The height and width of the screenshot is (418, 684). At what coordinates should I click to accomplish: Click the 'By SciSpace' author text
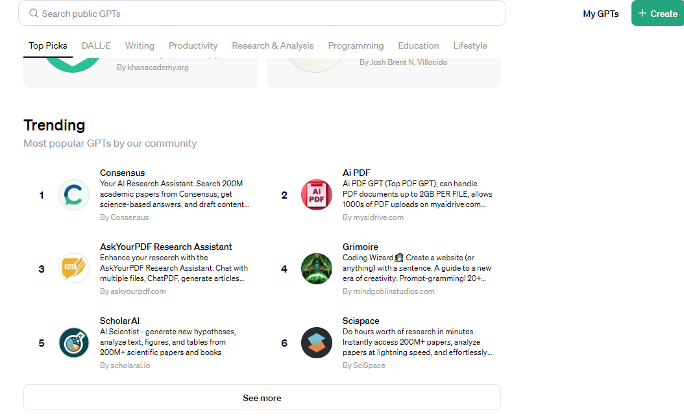pyautogui.click(x=364, y=365)
